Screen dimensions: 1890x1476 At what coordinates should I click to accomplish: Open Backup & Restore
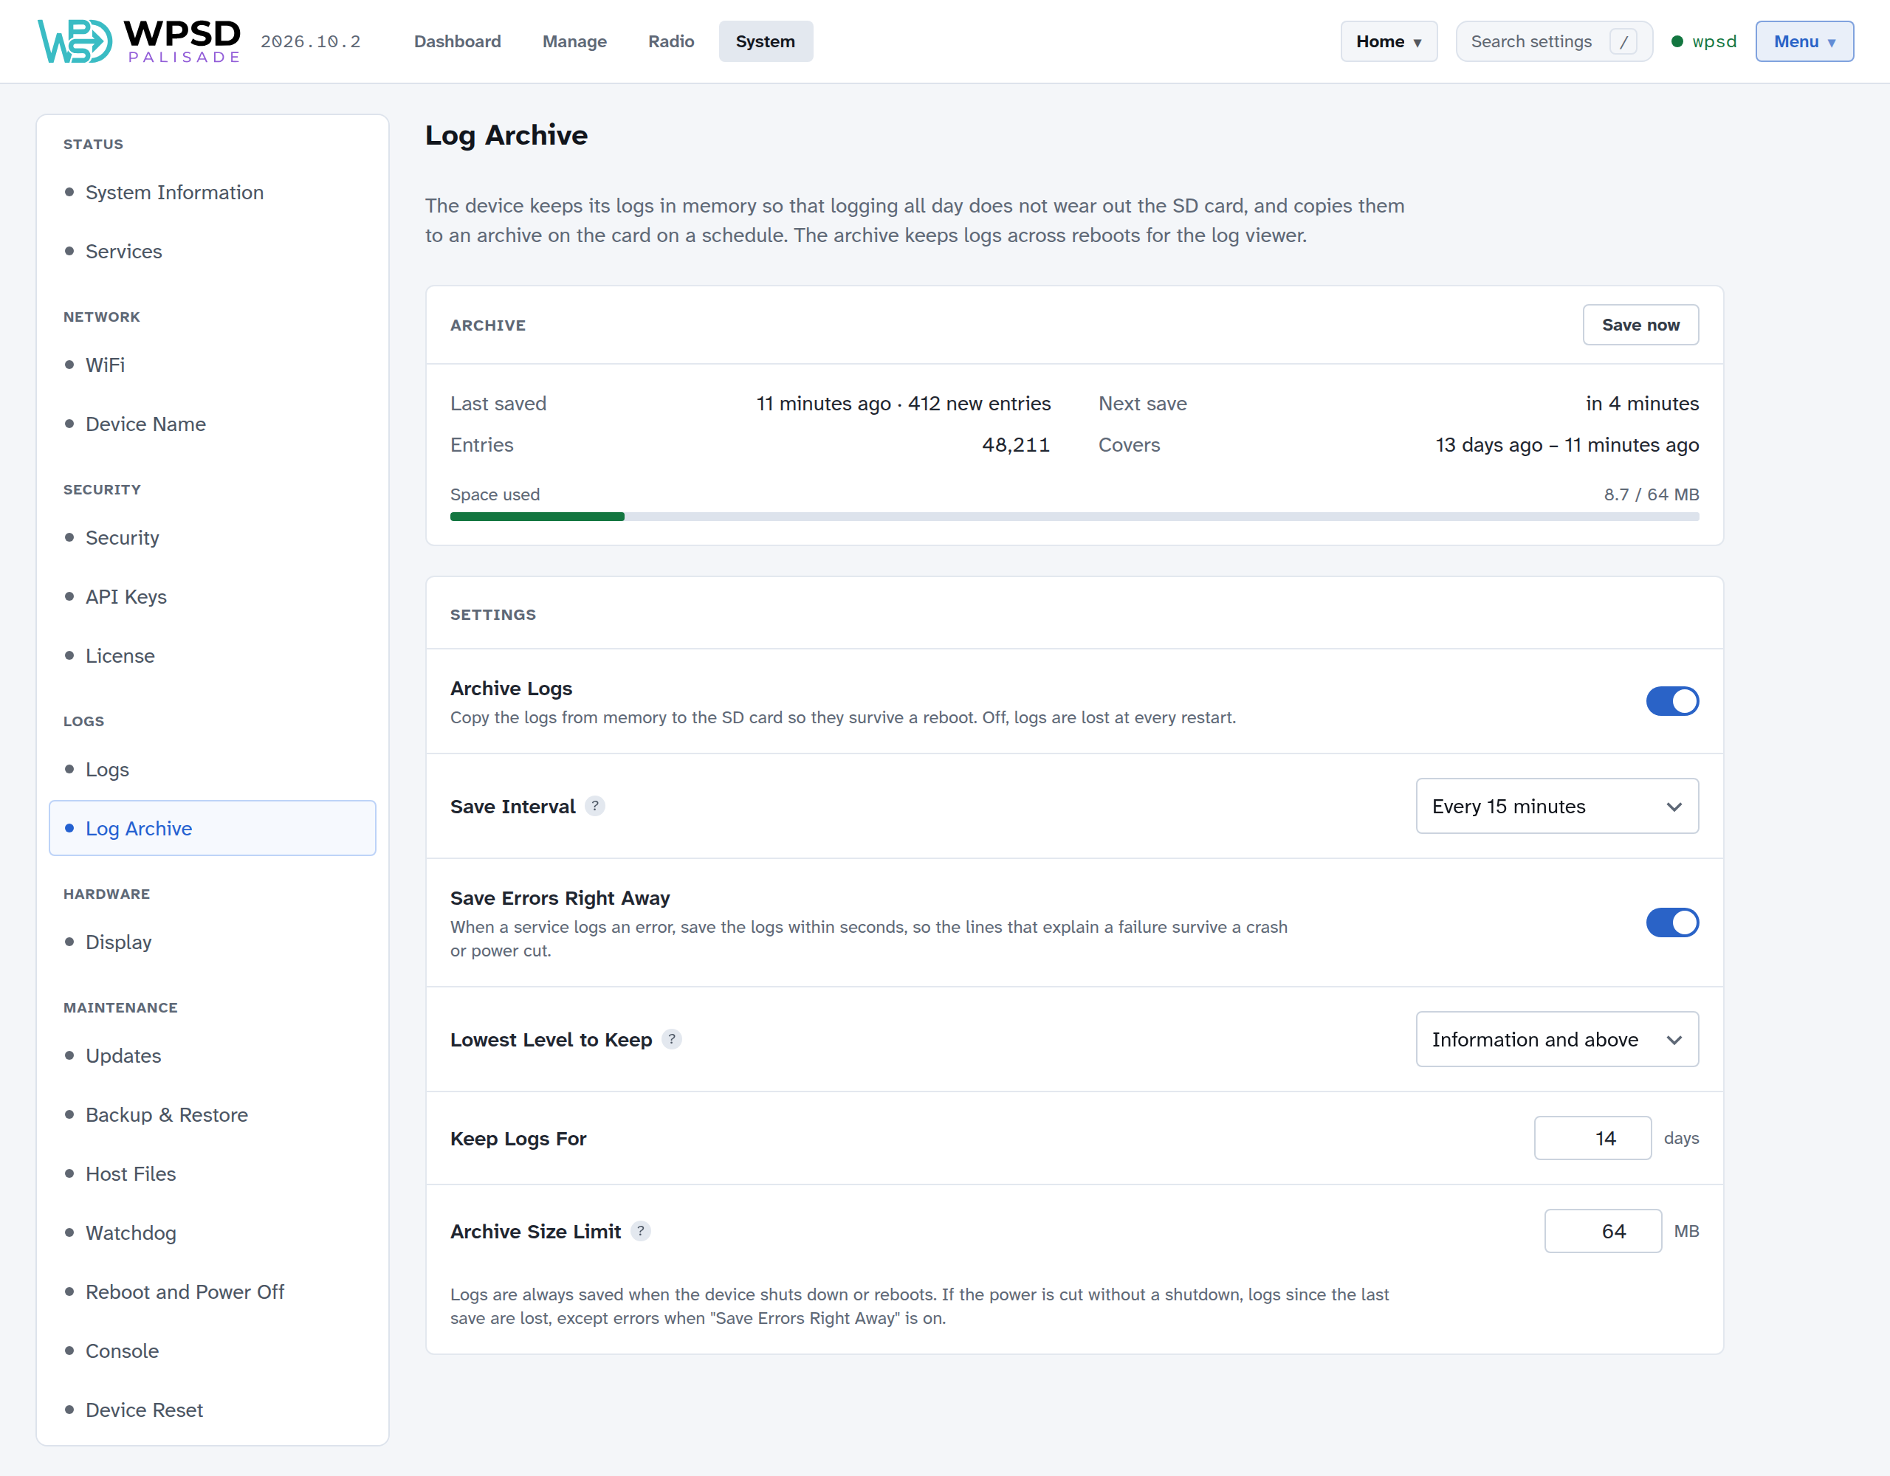pyautogui.click(x=212, y=1114)
